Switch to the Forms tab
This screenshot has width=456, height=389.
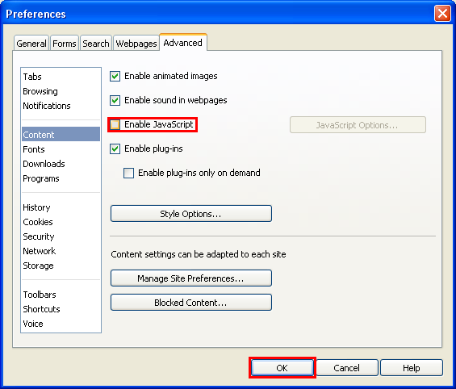(65, 44)
